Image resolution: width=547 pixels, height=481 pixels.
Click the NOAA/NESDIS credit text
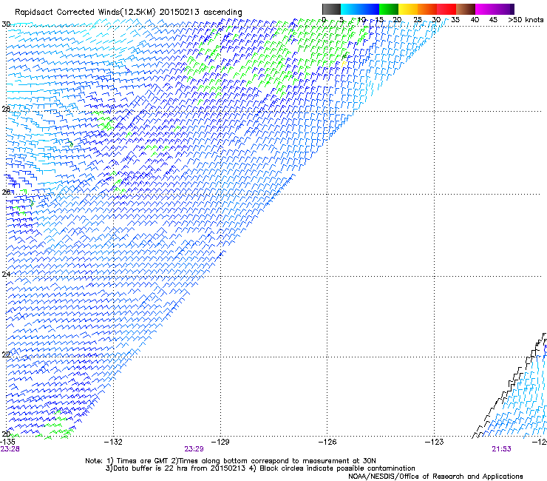[435, 476]
